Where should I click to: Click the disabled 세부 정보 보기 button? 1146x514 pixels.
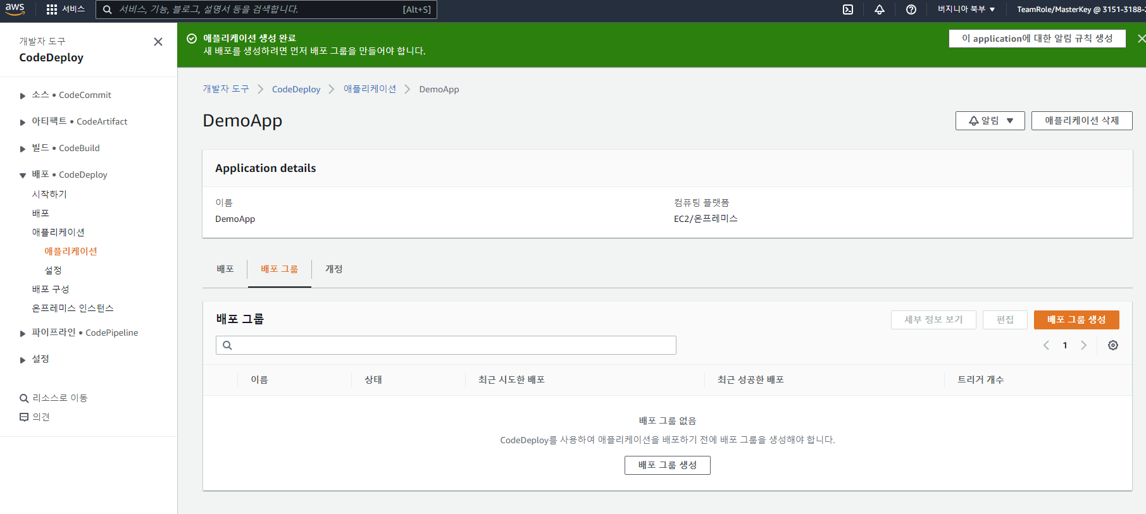[x=933, y=320]
